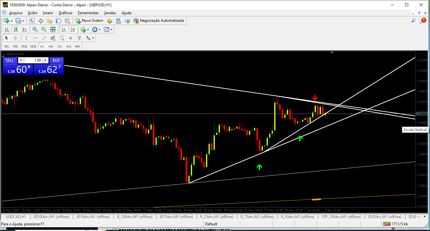Viewport: 430px width, 231px height.
Task: Open the Arquivo menu
Action: [x=15, y=13]
